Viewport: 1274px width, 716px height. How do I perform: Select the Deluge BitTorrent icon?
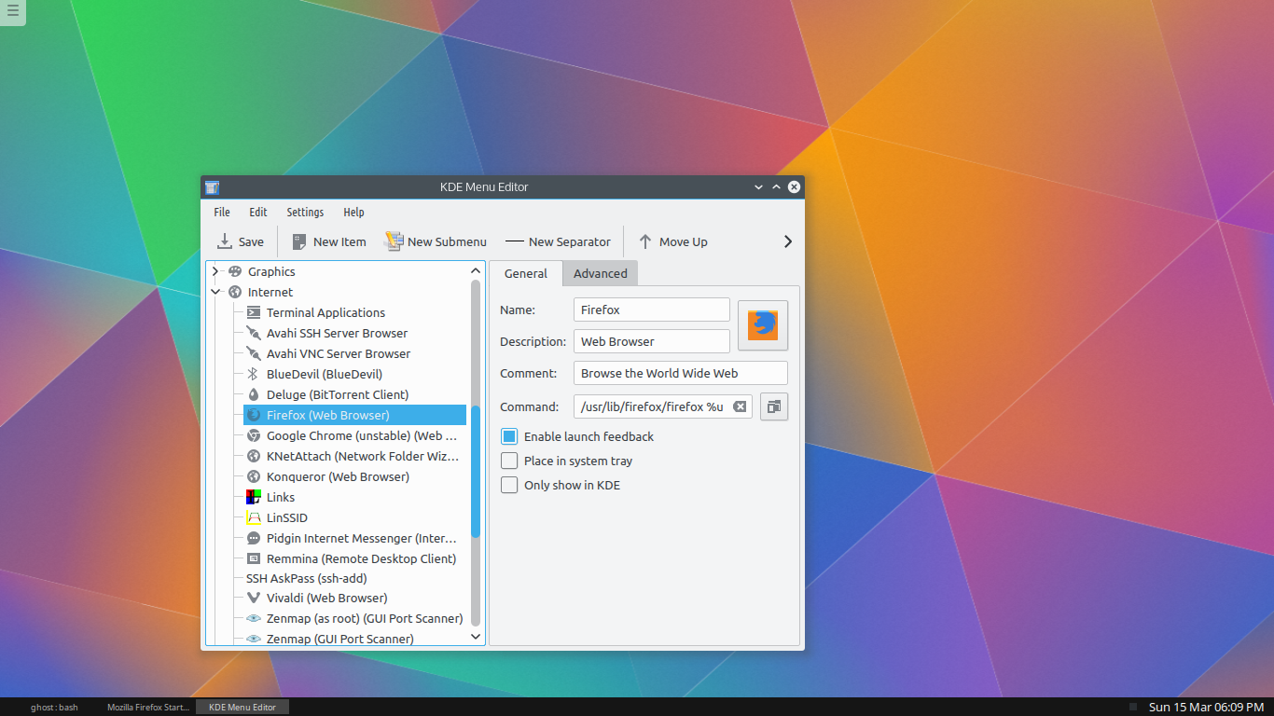click(x=253, y=394)
